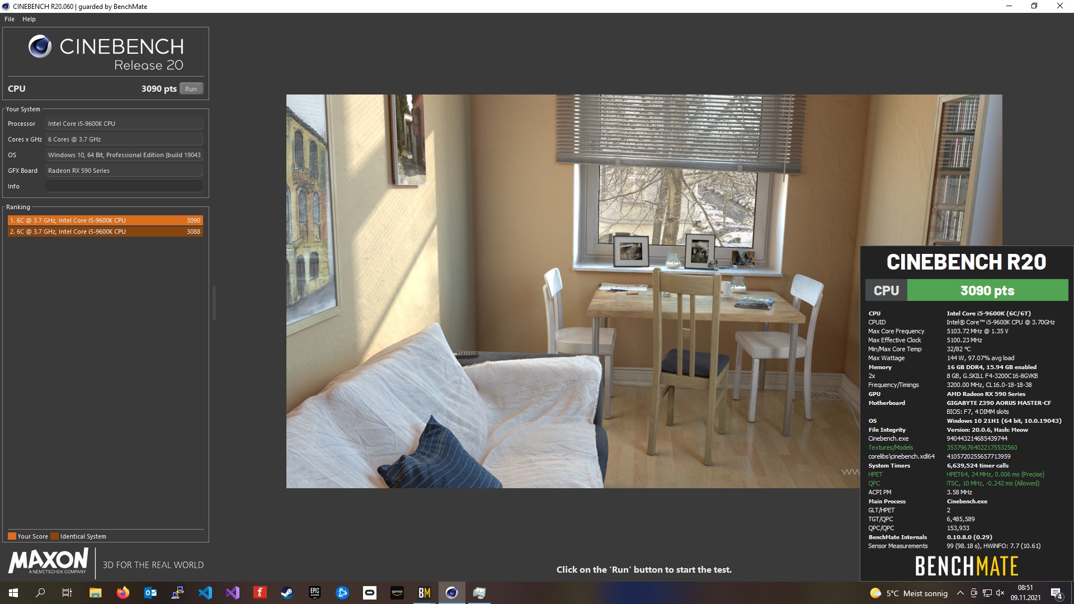Click the CPU label in the BenchMate score bar
1074x604 pixels.
(886, 290)
